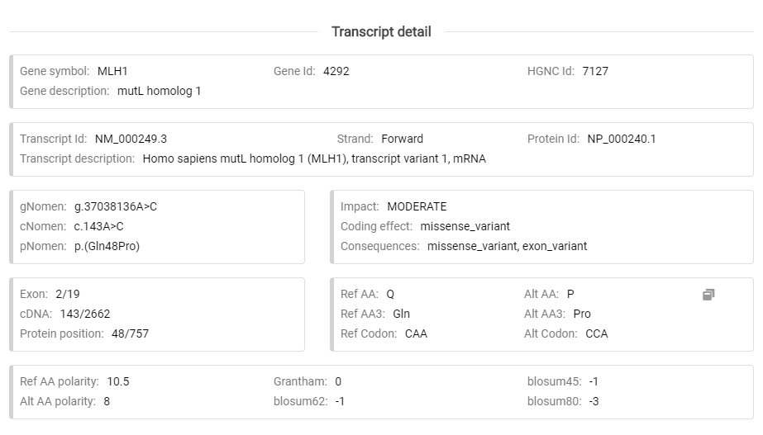Click the Ref Codon CAA value
The height and width of the screenshot is (435, 763).
pos(416,333)
